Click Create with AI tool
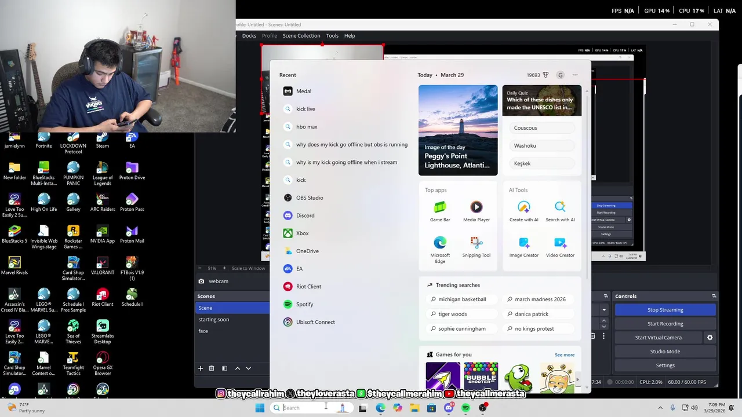Screen dimensions: 742x417 click(524, 211)
